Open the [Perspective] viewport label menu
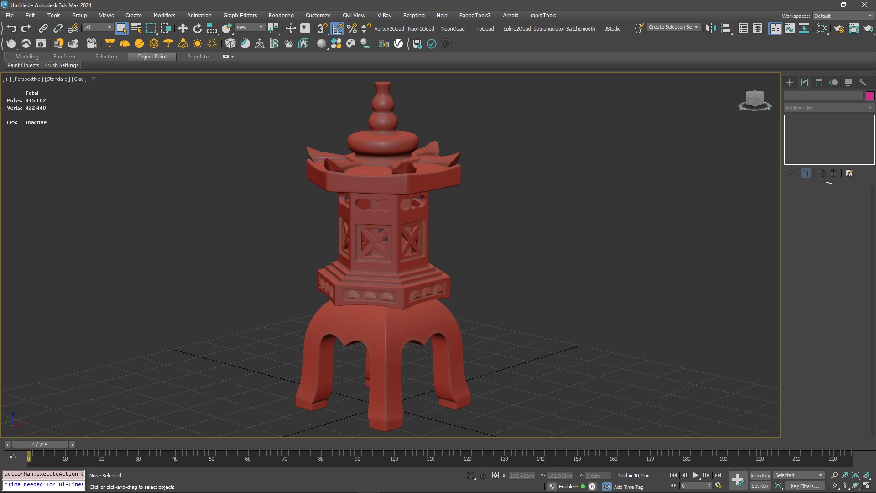The width and height of the screenshot is (876, 493). pos(28,79)
